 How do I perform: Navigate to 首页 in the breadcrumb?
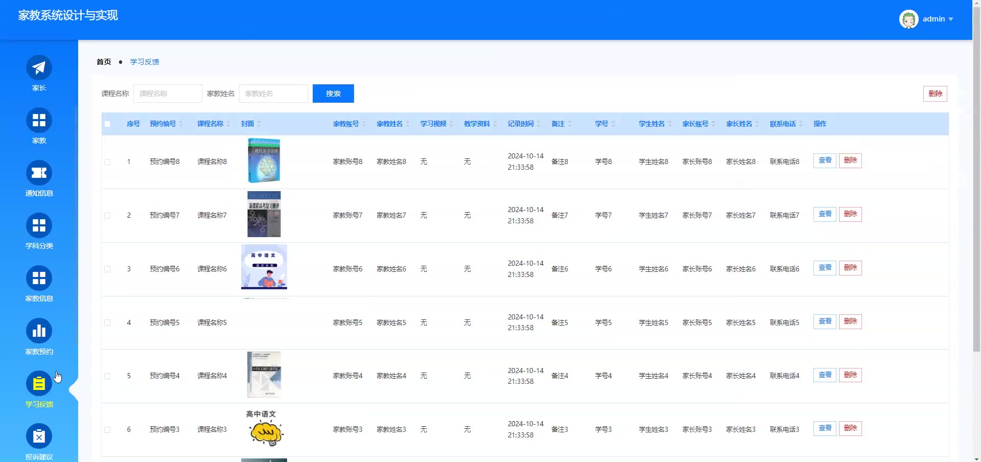point(104,62)
